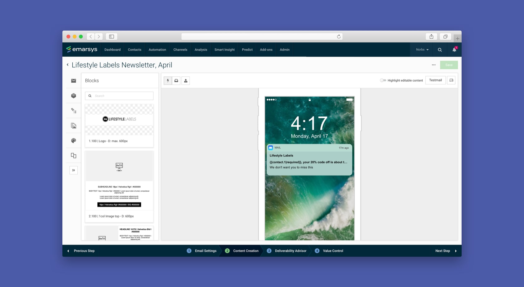Click the person contact preview icon
The image size is (524, 287).
click(x=186, y=81)
